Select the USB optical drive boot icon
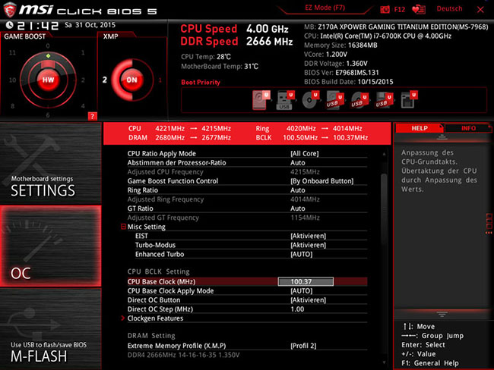This screenshot has width=494, height=370. click(x=359, y=100)
